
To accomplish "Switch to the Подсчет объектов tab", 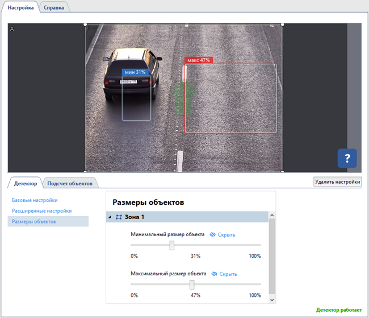I will tap(70, 183).
